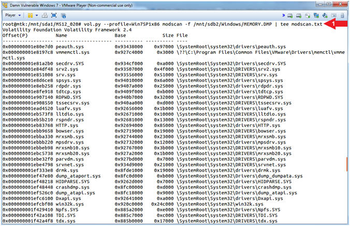The image size is (350, 226).
Task: Click 'vmmemctl.sys' in the Name column
Action: coord(72,52)
